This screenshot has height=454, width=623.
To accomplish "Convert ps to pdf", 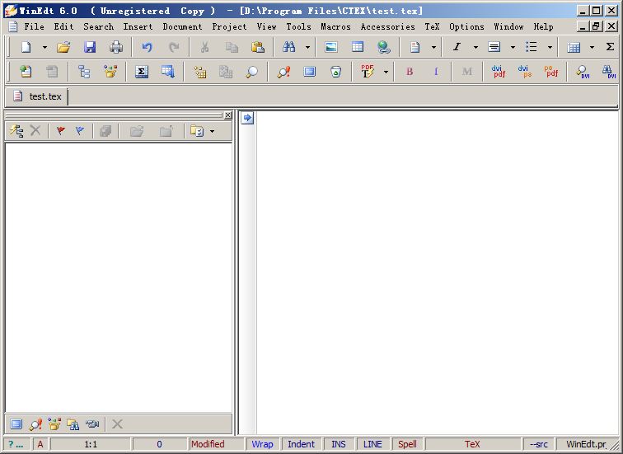I will (551, 72).
